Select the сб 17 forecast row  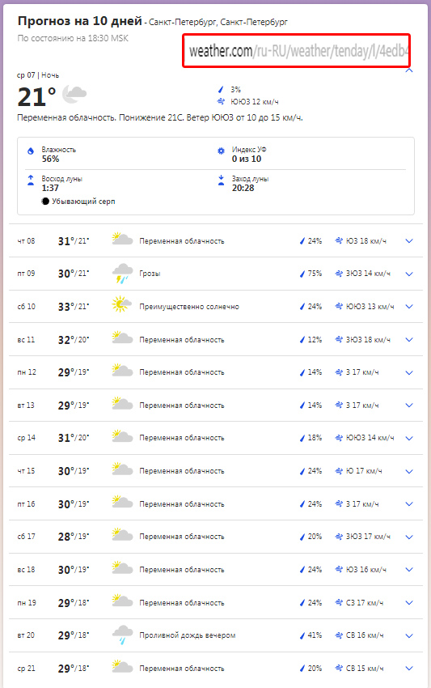[216, 537]
